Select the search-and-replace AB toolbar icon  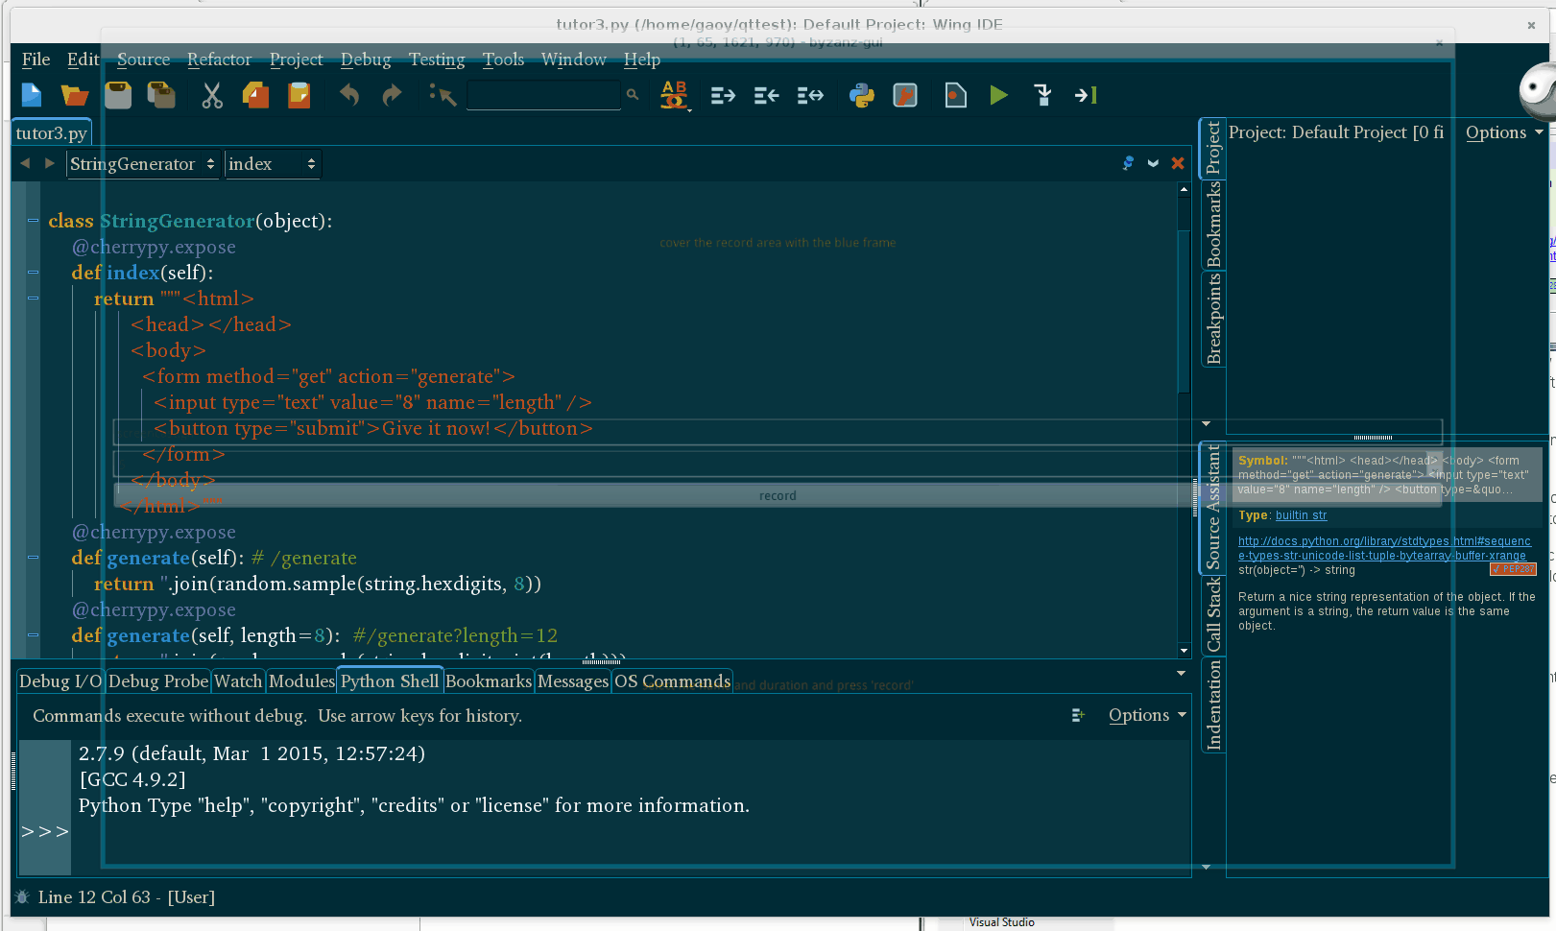coord(675,95)
